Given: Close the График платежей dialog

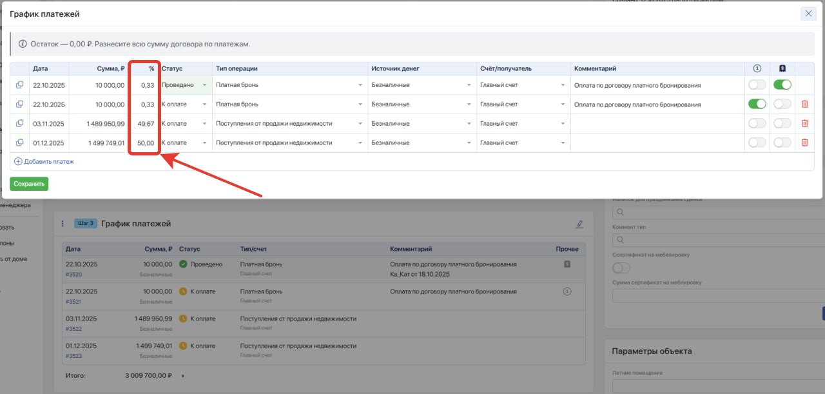Looking at the screenshot, I should click(808, 14).
